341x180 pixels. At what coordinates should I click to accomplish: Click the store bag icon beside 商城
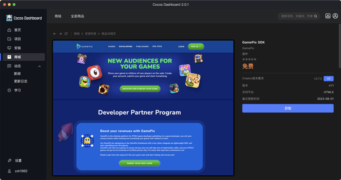point(9,57)
